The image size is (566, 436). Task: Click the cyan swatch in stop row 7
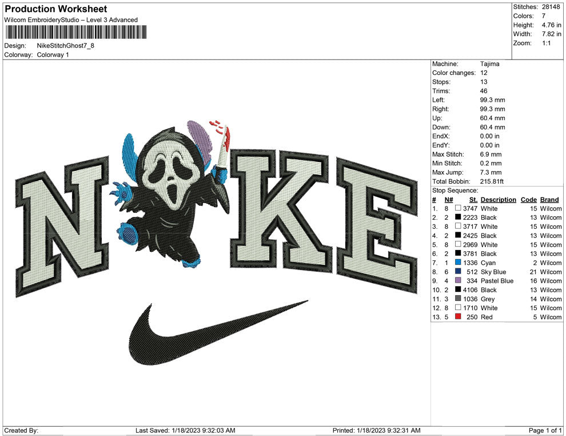pyautogui.click(x=458, y=262)
